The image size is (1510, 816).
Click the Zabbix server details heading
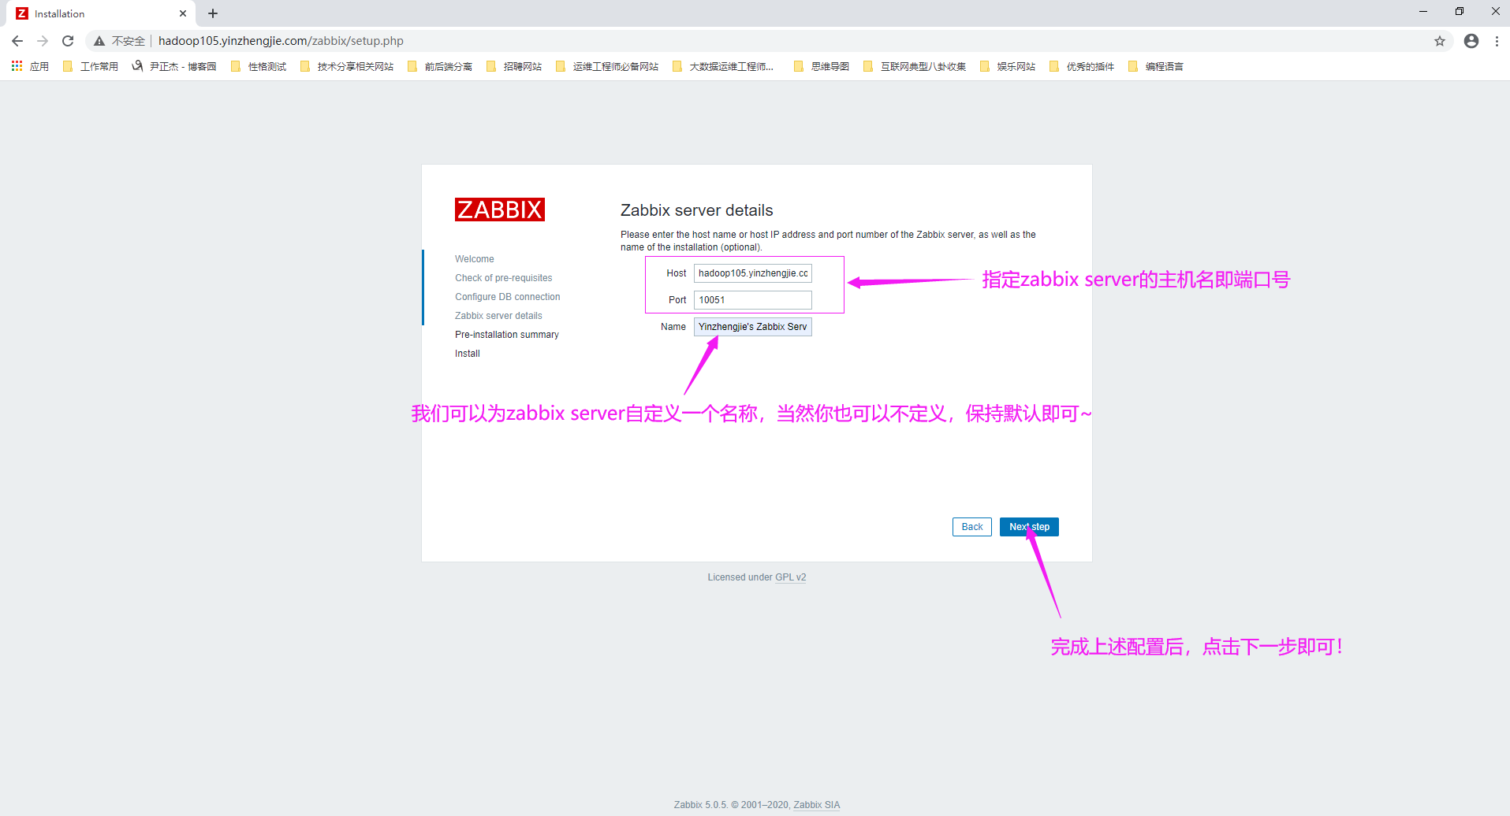pos(697,210)
